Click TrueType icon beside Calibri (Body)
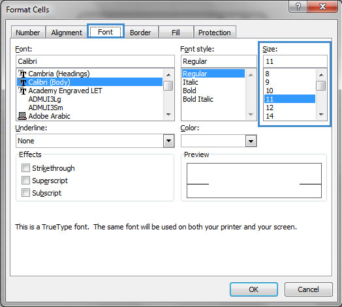Image resolution: width=342 pixels, height=307 pixels. (x=22, y=82)
